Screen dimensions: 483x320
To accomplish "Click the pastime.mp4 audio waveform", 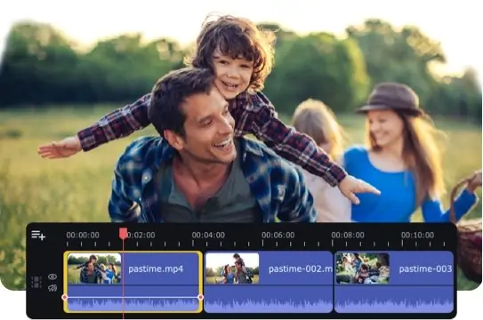I will (x=133, y=304).
